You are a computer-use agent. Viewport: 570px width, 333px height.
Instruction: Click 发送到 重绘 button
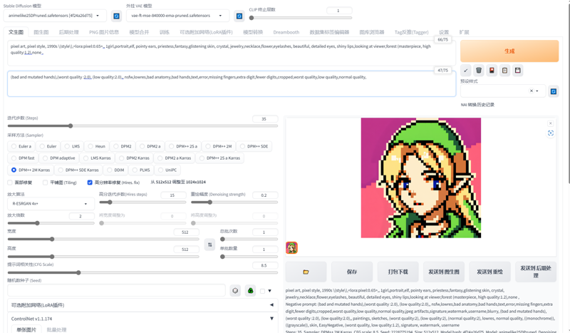[489, 272]
